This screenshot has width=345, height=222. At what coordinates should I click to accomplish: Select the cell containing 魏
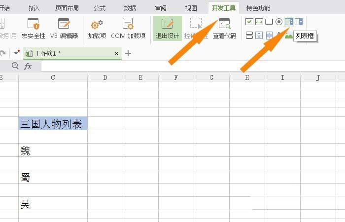[x=53, y=150]
